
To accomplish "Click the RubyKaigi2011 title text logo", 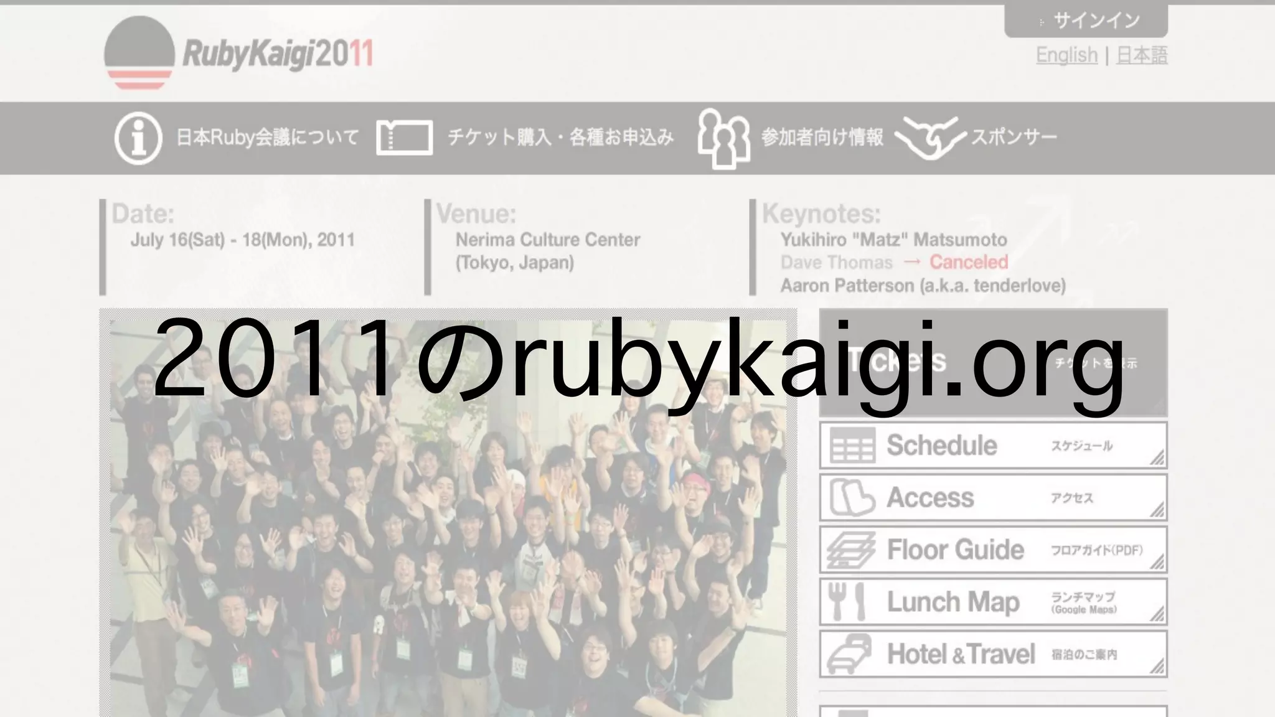I will pyautogui.click(x=278, y=54).
